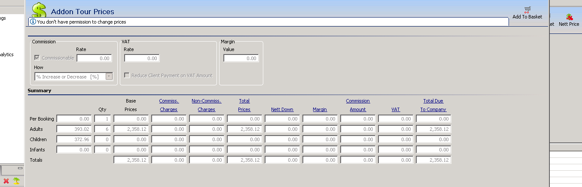Click the Per Booking row label
Screen dimensions: 582x187
tap(42, 119)
